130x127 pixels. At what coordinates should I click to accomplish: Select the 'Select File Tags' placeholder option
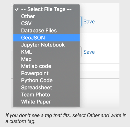point(46,9)
